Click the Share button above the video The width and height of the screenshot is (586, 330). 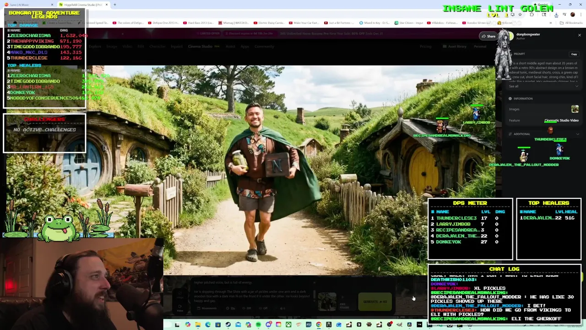[x=488, y=36]
